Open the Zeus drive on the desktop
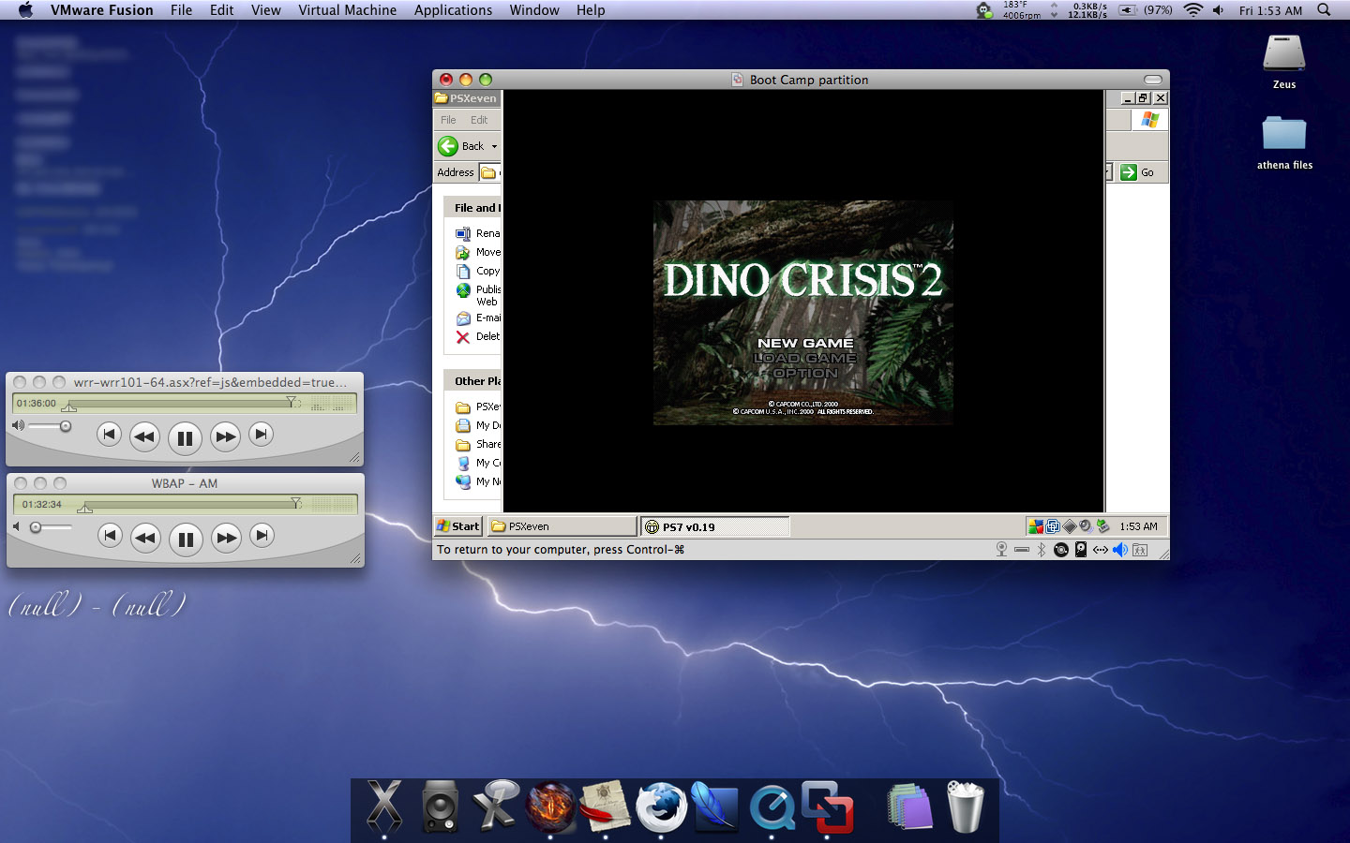1350x843 pixels. [1284, 62]
